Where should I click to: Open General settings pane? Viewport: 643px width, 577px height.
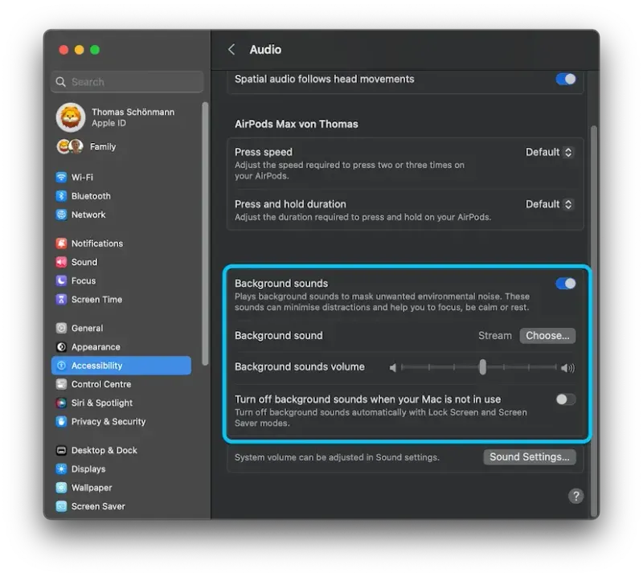(121, 328)
